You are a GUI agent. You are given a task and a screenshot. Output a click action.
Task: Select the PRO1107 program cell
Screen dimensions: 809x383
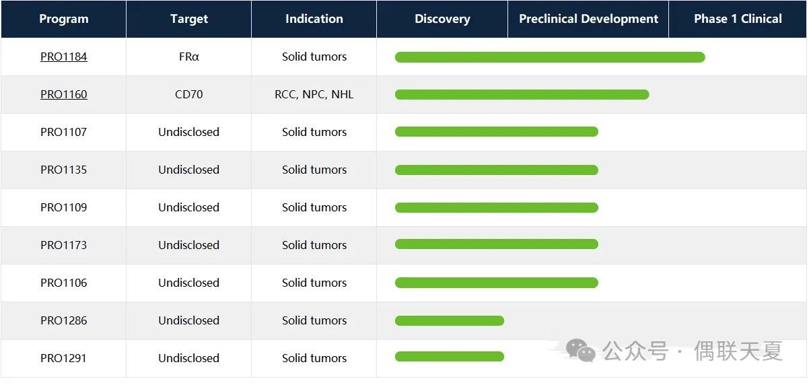(x=64, y=133)
